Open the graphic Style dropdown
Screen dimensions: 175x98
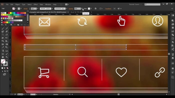click(x=91, y=9)
